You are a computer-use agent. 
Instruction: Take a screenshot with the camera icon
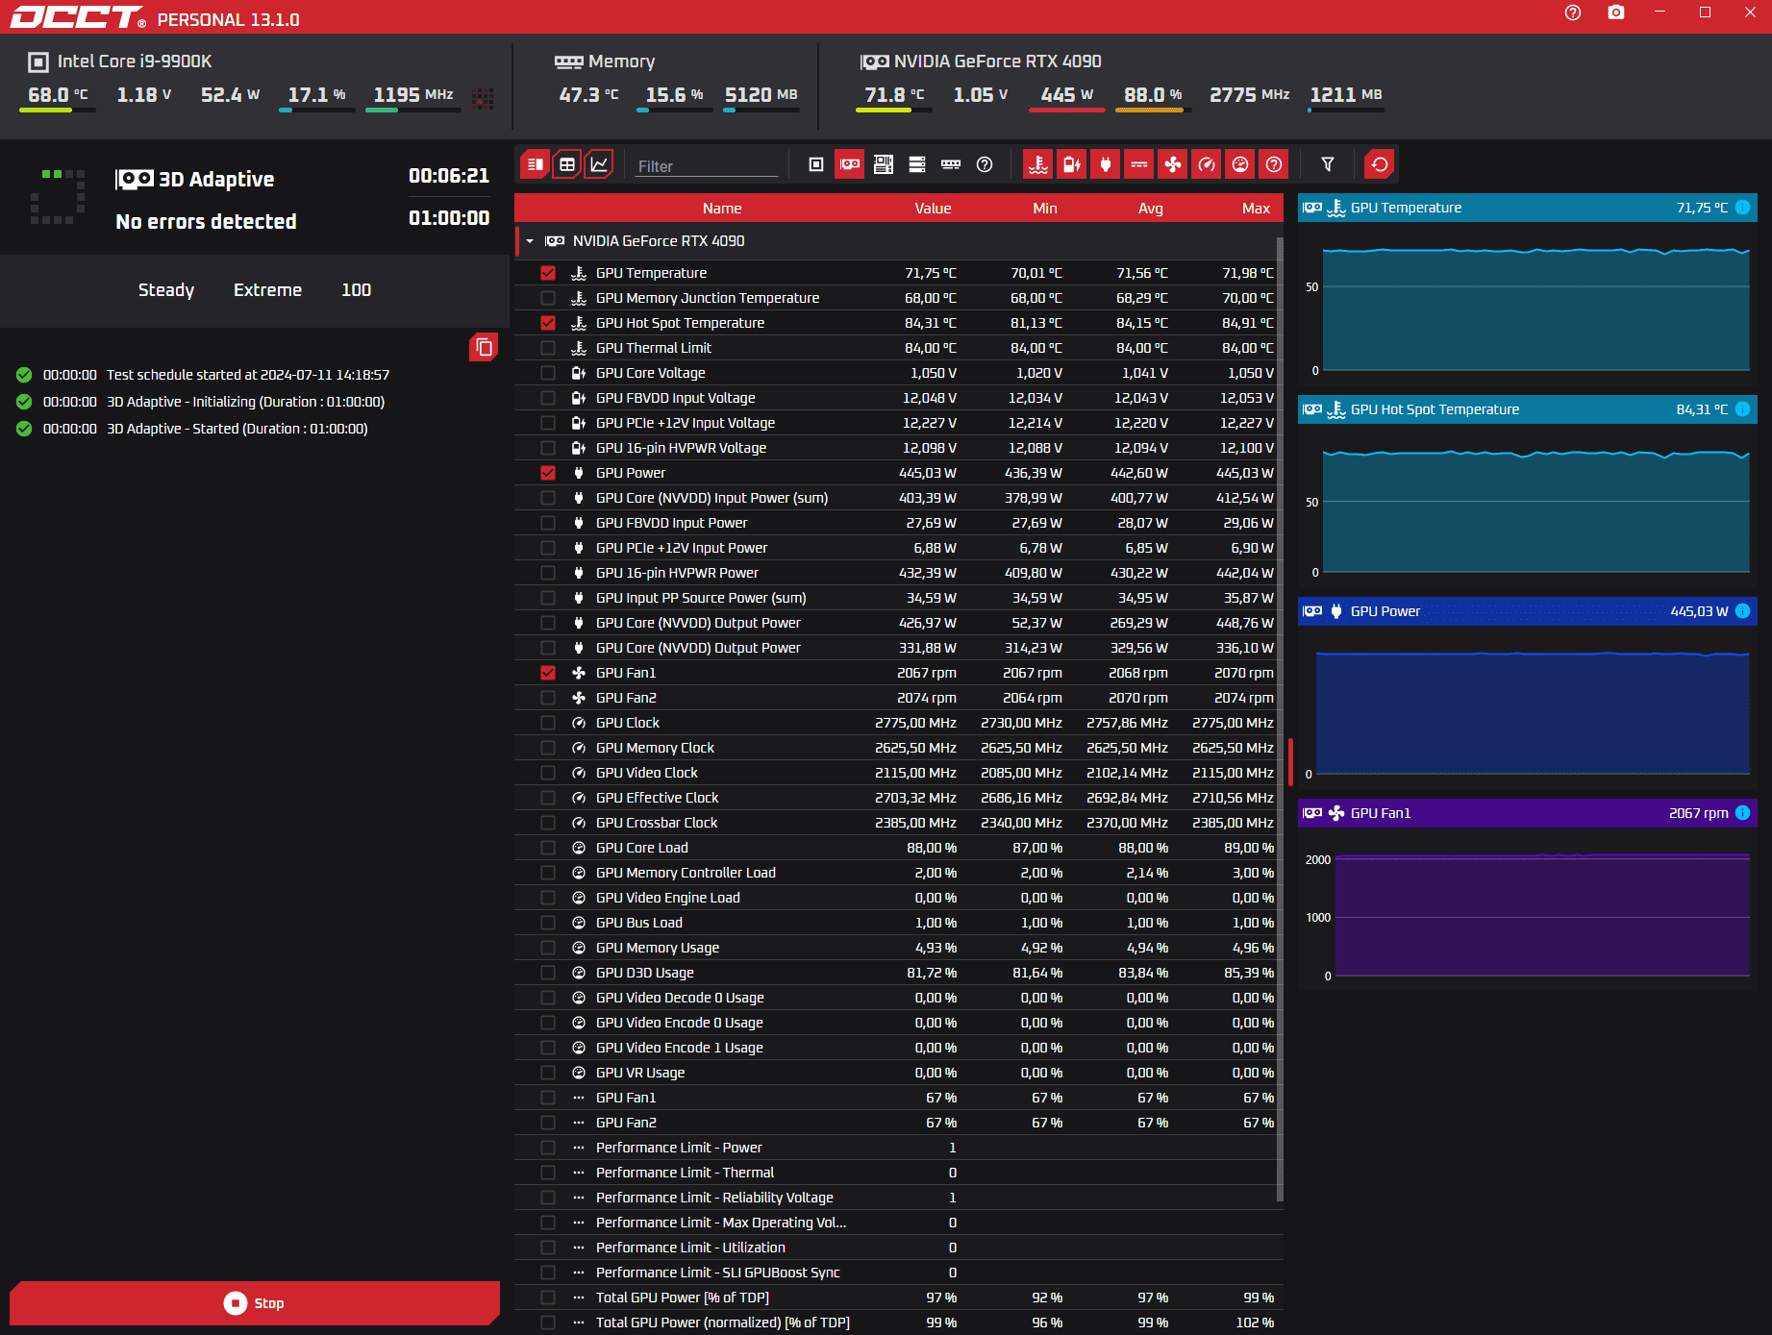1616,12
